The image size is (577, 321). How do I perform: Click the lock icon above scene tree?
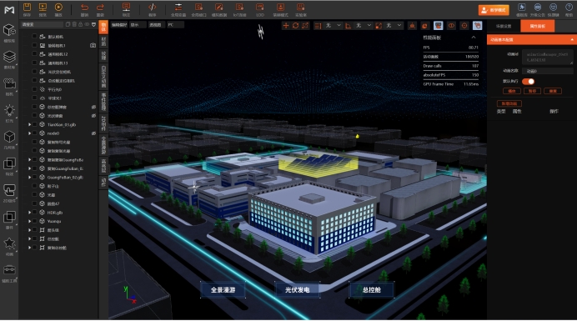pos(80,24)
